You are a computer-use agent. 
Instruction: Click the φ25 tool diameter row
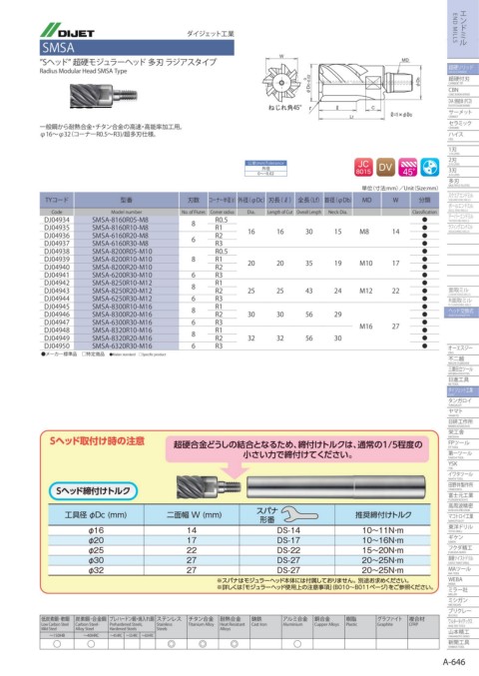coord(239,550)
